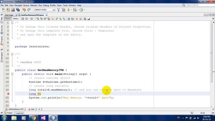
Task: Close the GetMaxMemoryJVM.java tab
Action: pos(46,15)
